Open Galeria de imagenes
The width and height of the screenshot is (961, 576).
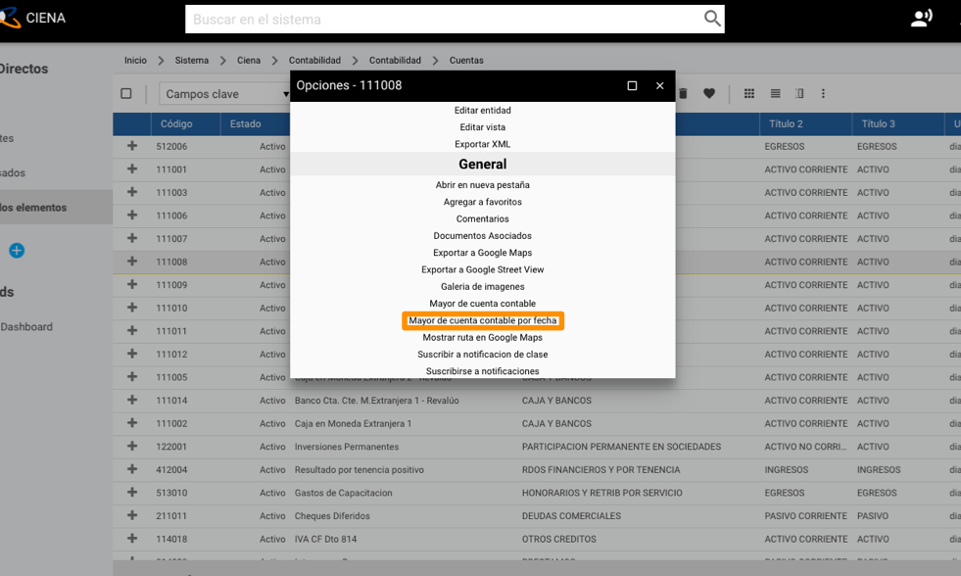coord(482,287)
